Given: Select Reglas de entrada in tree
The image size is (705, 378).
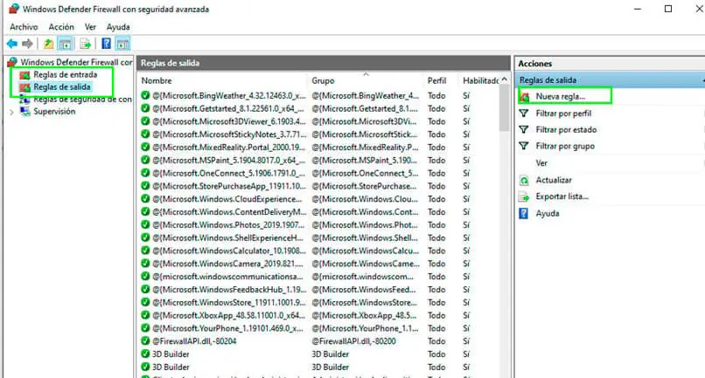Looking at the screenshot, I should coord(66,74).
